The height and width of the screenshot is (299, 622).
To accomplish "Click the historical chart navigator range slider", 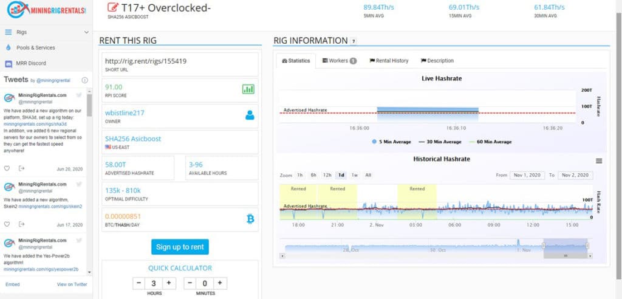I will point(566,247).
